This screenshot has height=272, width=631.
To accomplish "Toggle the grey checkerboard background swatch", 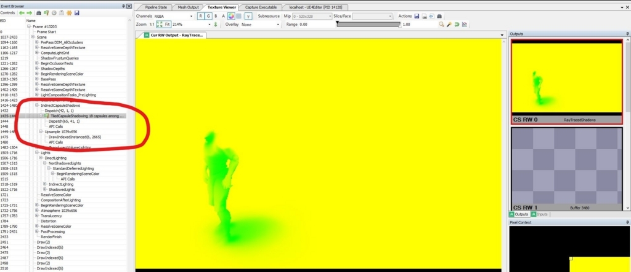I will tap(238, 16).
